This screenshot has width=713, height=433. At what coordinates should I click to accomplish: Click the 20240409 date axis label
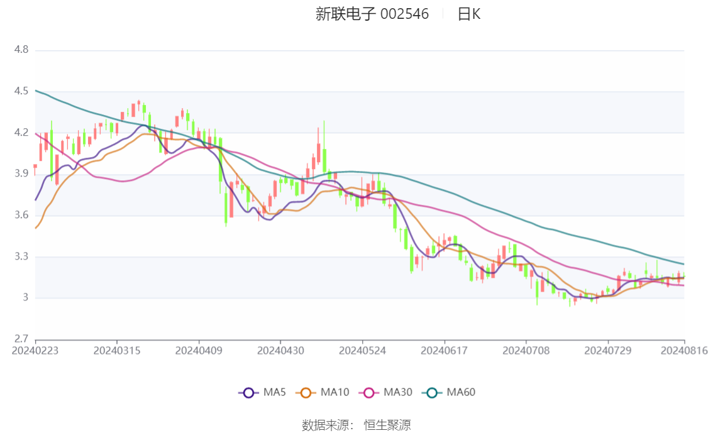[199, 350]
